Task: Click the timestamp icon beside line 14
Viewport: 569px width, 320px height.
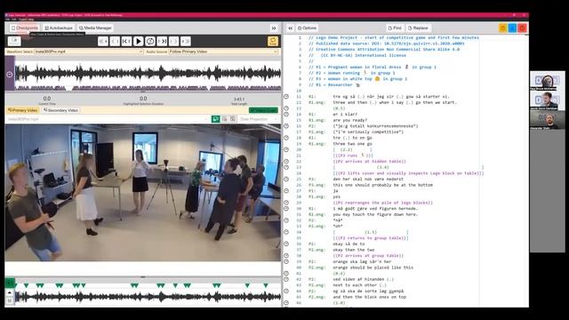Action: (286, 114)
